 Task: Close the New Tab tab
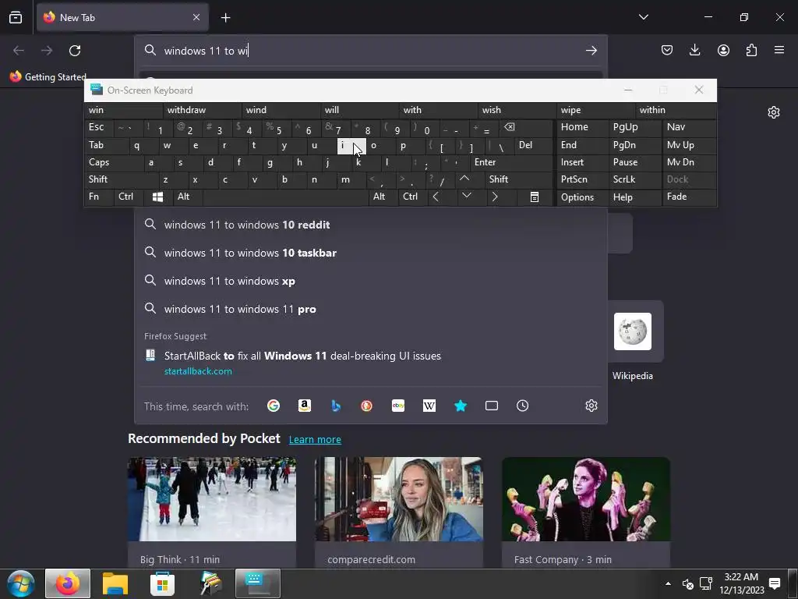click(x=196, y=17)
